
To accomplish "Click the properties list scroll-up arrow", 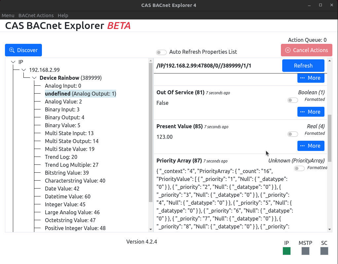I will click(329, 61).
